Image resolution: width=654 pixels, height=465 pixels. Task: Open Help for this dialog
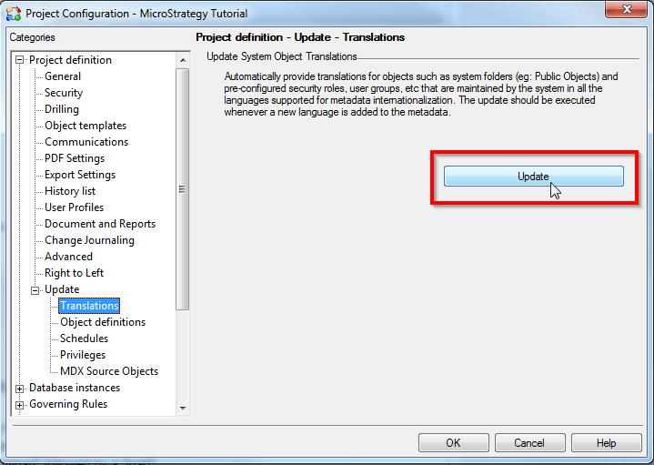click(x=606, y=442)
